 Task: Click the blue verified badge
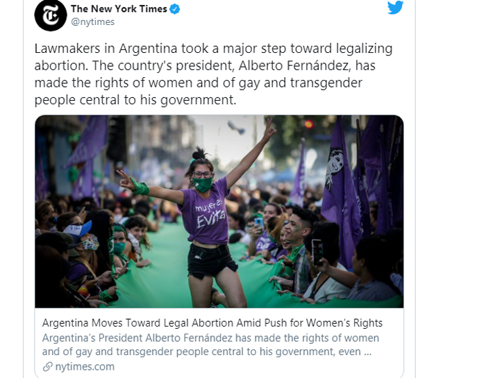pos(176,9)
